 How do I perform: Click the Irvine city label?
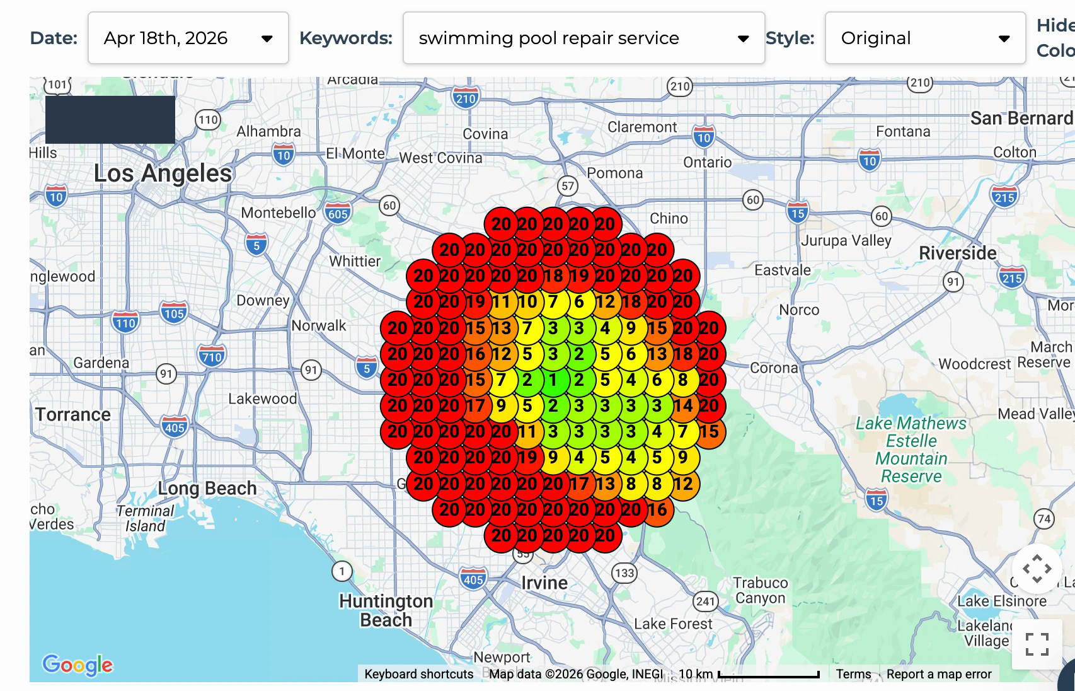[x=544, y=583]
